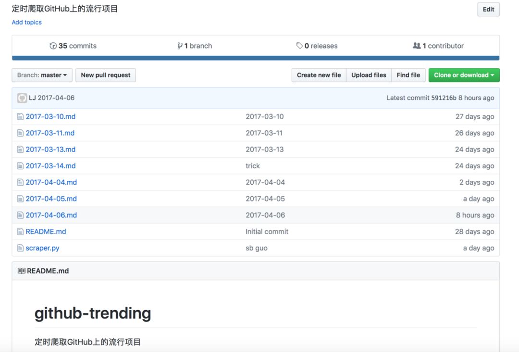This screenshot has width=519, height=352.
Task: Click commit message 2017-03-11
Action: (264, 133)
